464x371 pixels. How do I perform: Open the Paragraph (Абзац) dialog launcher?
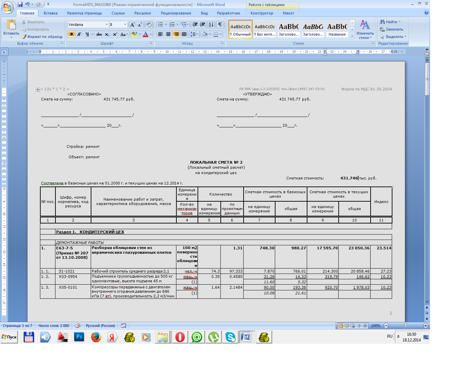(x=222, y=43)
